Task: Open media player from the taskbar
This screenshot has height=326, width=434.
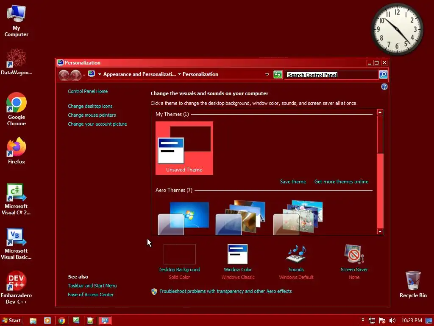Action: pyautogui.click(x=47, y=321)
